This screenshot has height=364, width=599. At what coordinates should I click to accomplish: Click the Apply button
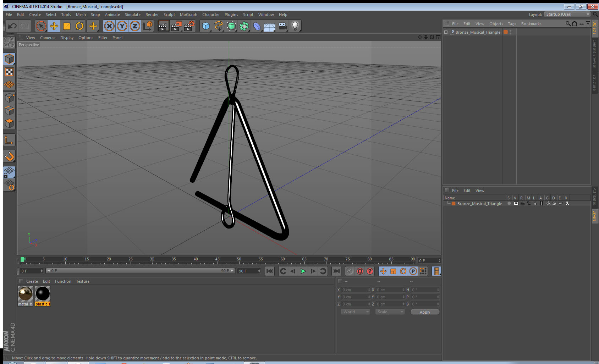point(425,312)
